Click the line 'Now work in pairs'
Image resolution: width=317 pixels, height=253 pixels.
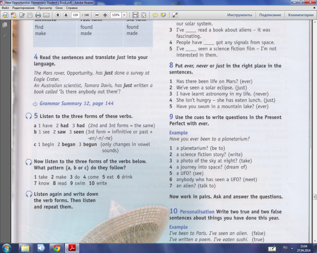pyautogui.click(x=226, y=197)
